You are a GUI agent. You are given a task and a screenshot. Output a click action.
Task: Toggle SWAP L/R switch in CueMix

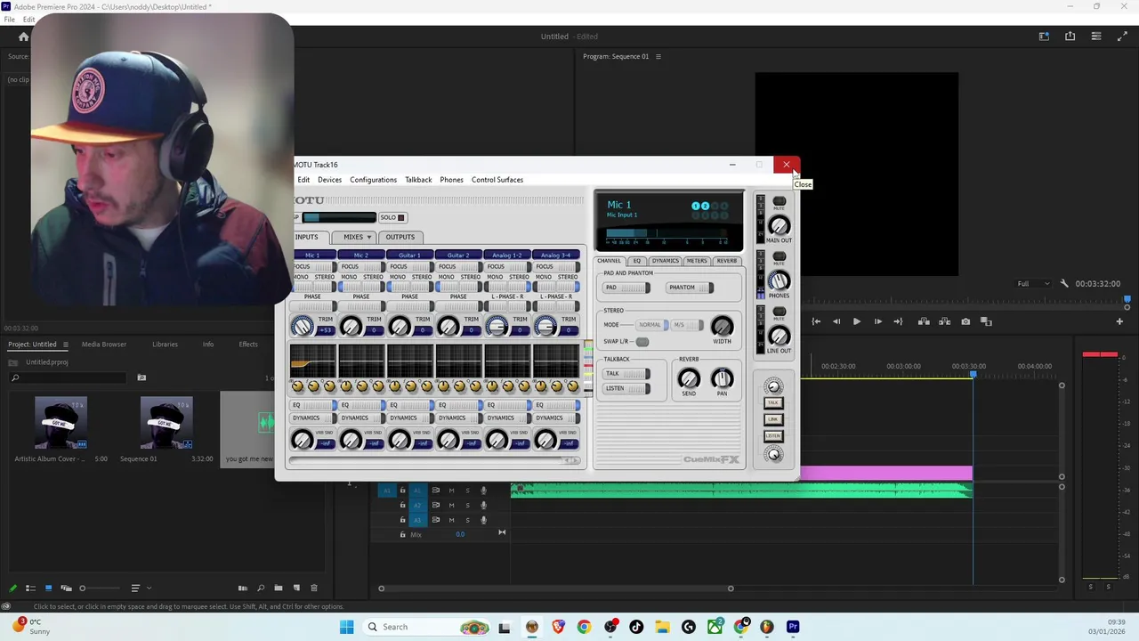pos(642,342)
